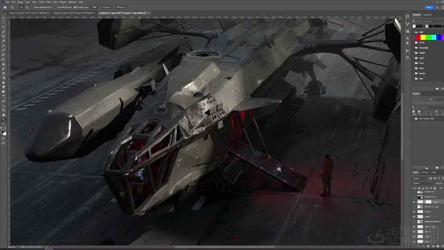
Task: Click the search icon near Share
Action: 437,7
